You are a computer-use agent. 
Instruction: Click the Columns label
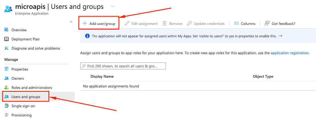pyautogui.click(x=248, y=24)
